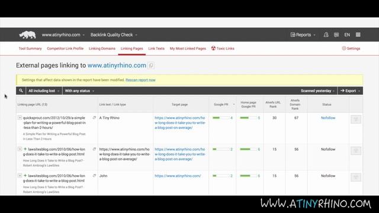Open quicksprout row target page link

[x=180, y=122]
